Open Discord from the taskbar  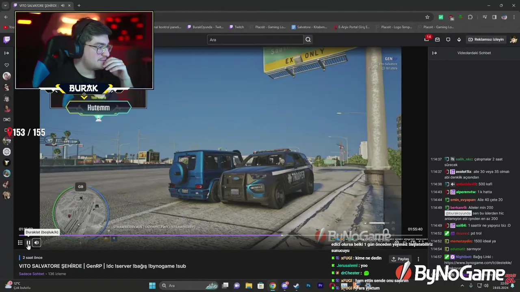tap(285, 286)
